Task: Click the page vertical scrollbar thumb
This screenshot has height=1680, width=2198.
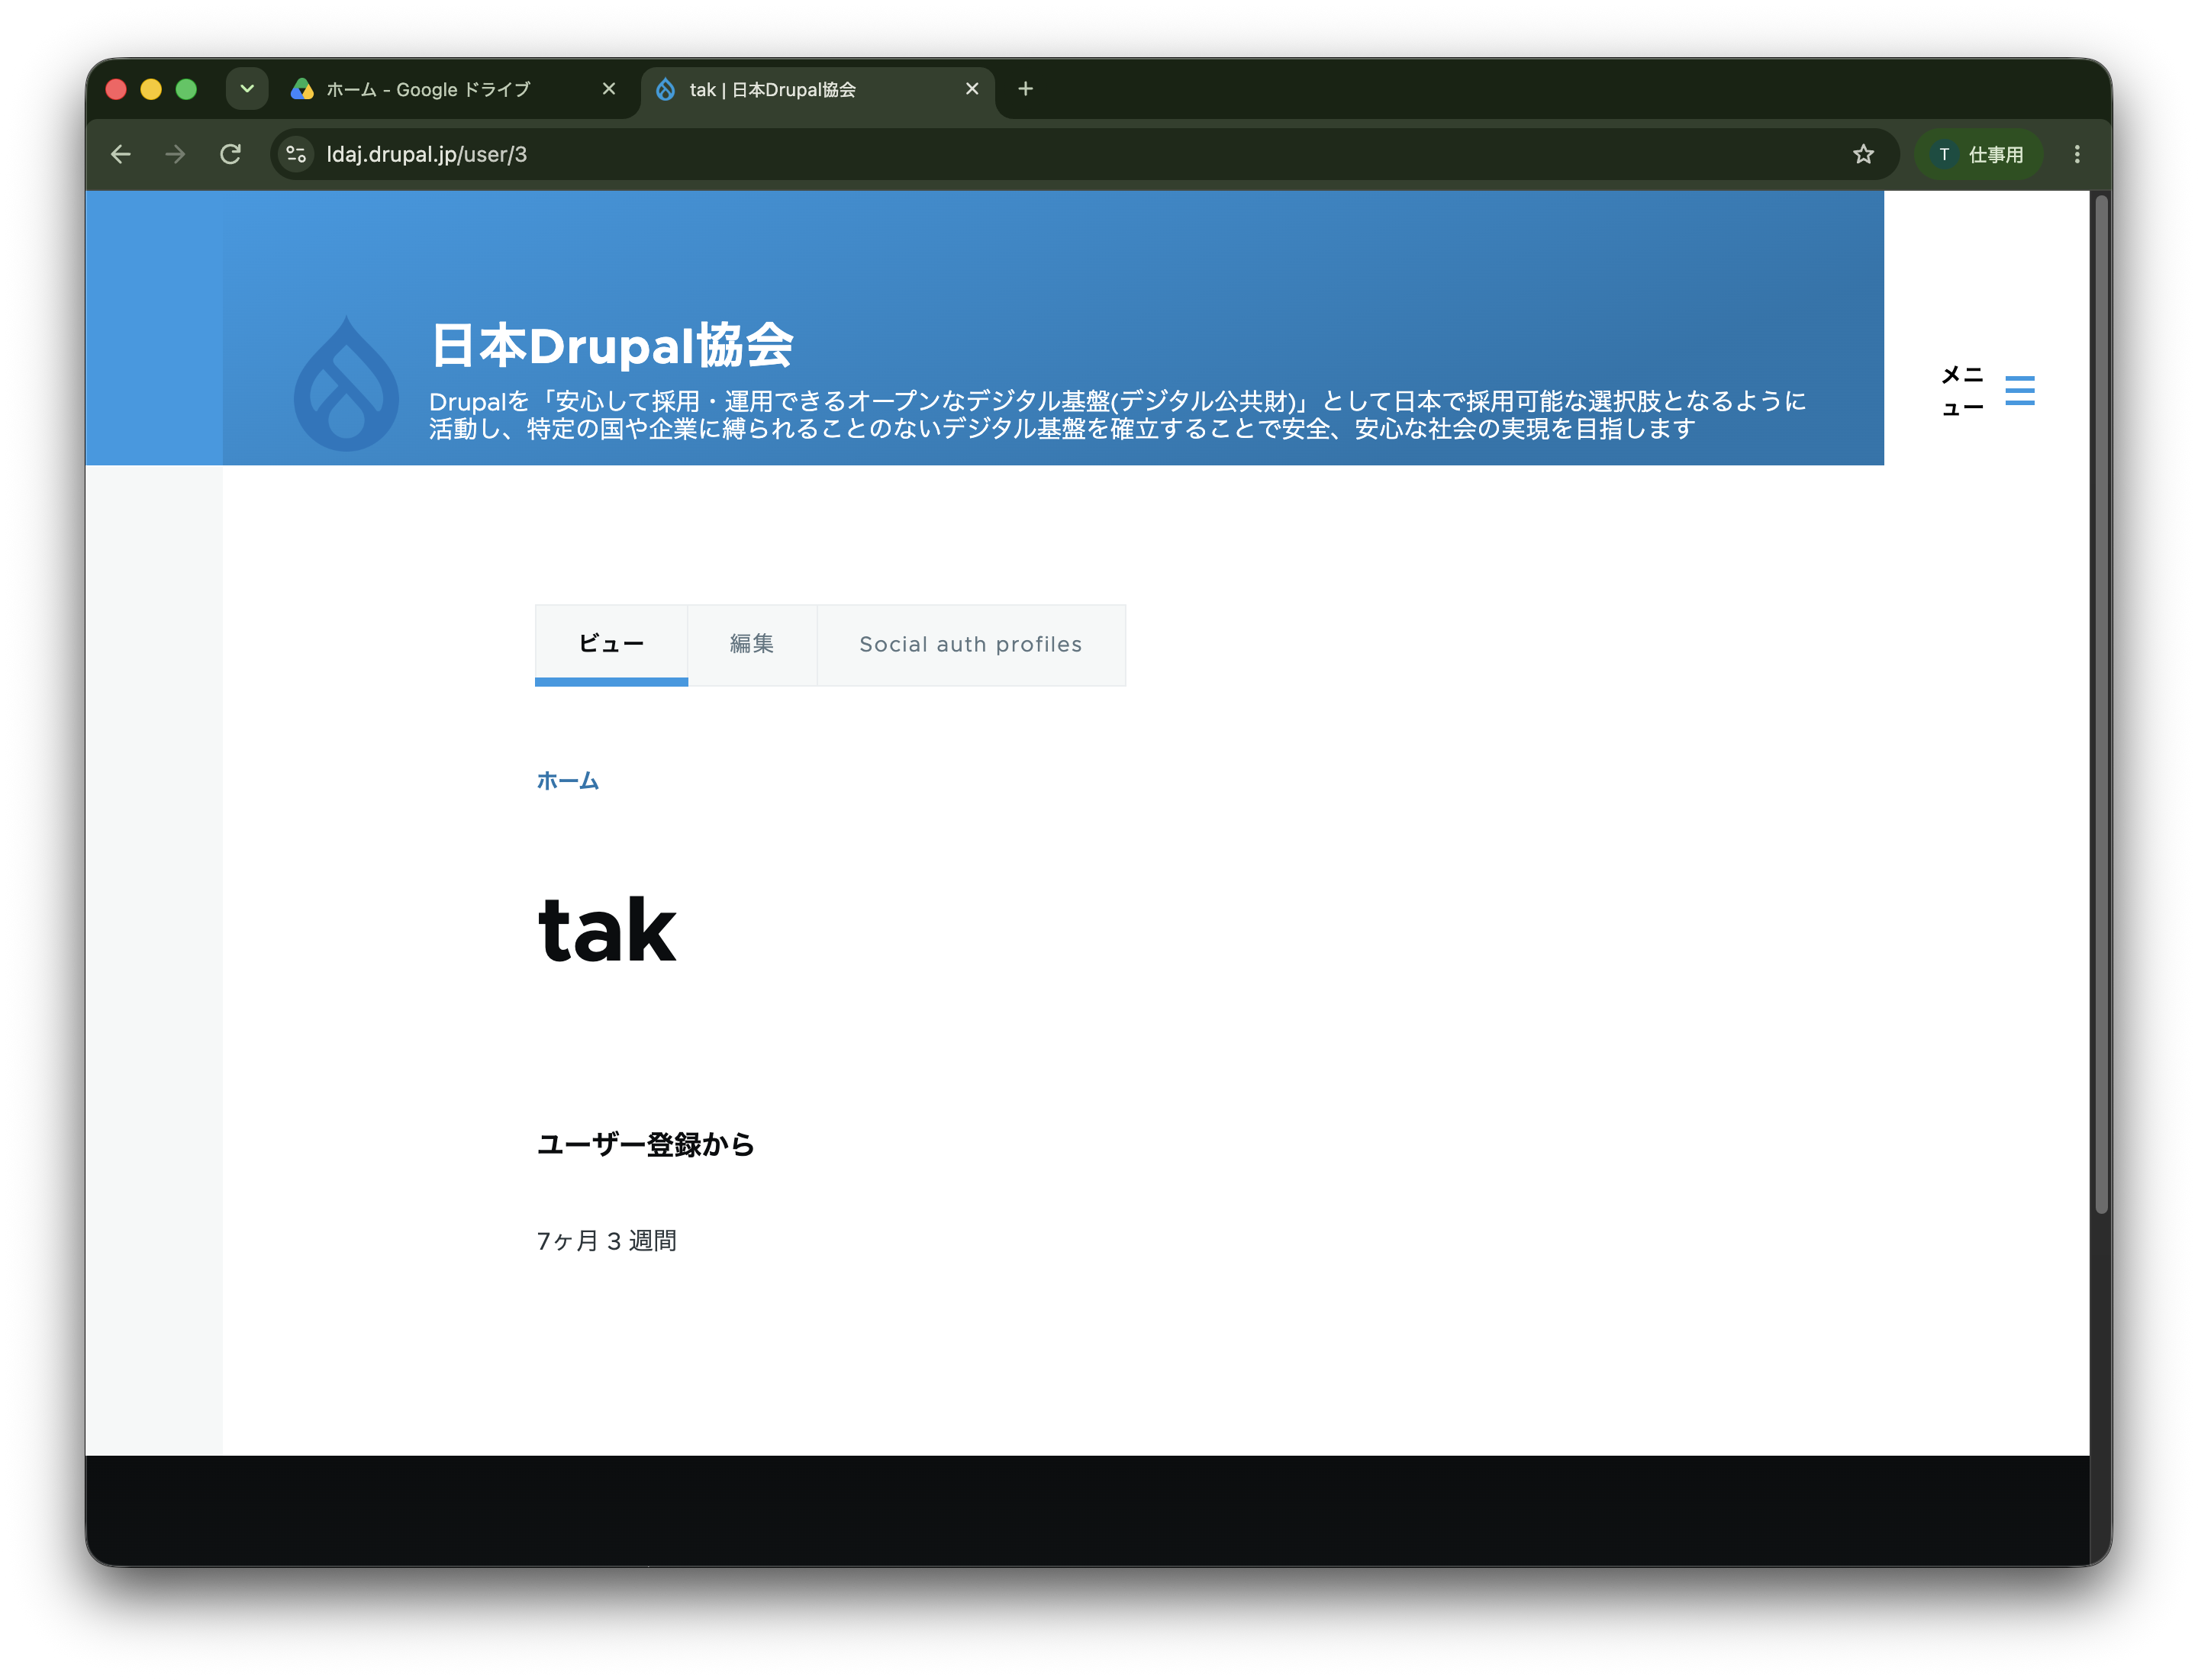Action: click(2101, 704)
